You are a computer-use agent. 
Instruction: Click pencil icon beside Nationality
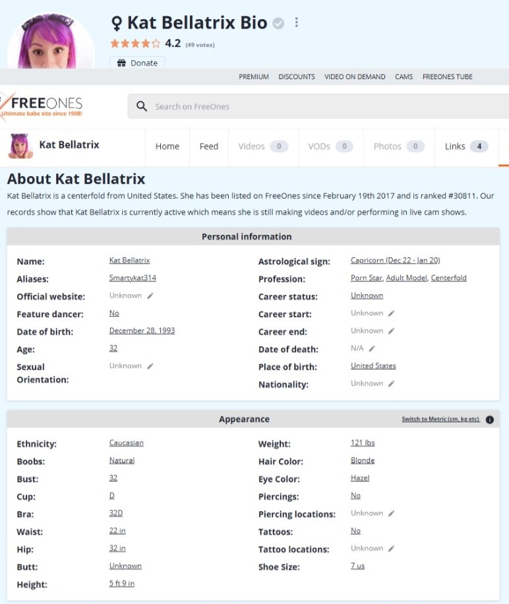[x=392, y=384]
